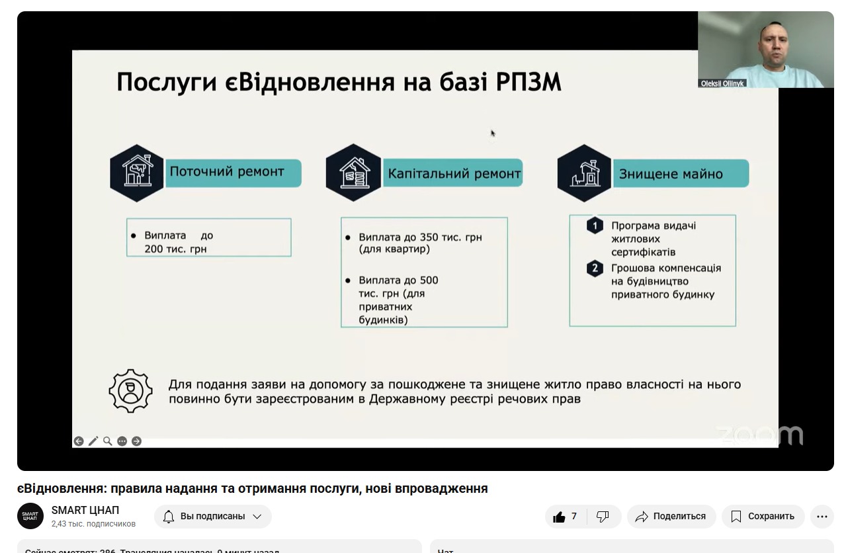Click the text Виплата до 350 тис. грн

click(421, 243)
